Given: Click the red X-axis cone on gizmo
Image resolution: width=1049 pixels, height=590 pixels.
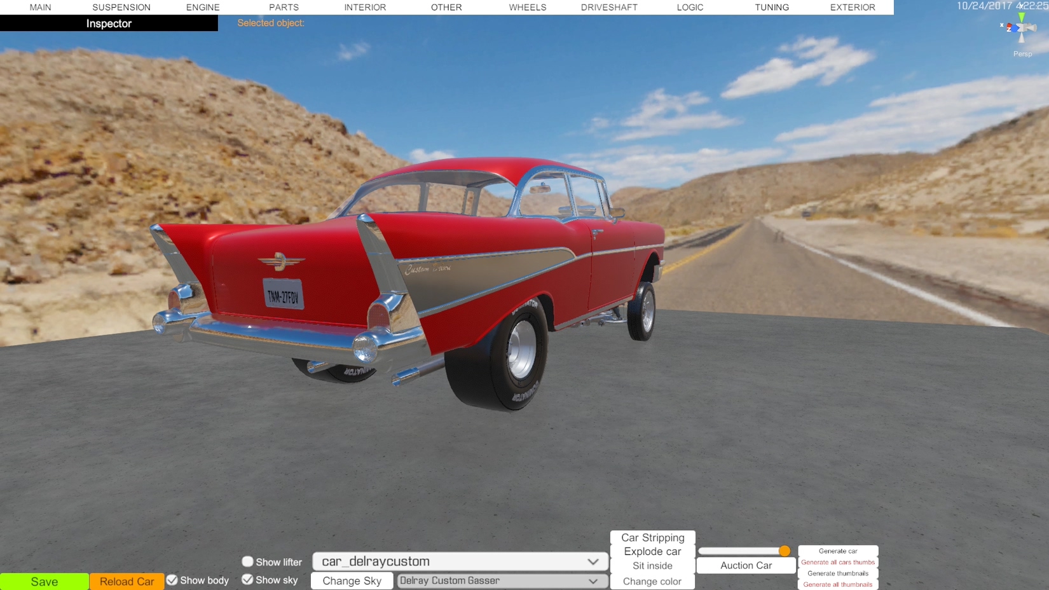Looking at the screenshot, I should (x=1009, y=27).
